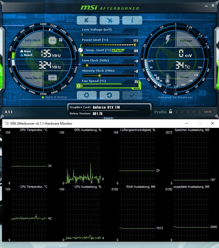The height and width of the screenshot is (248, 219).
Task: Click the arrow icon next to the GPU chip
Action: (61, 40)
